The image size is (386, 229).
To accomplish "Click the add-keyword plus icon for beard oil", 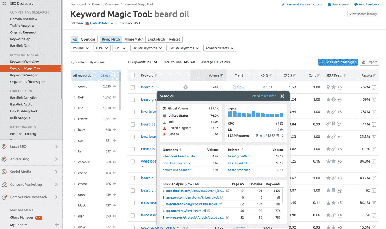I will [x=185, y=87].
